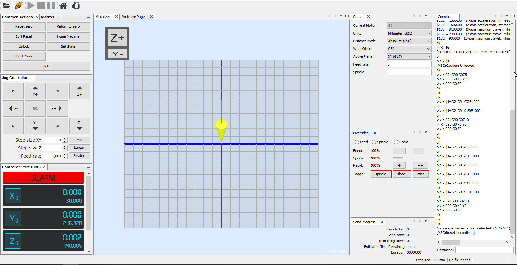
Task: Click the reset zero toolbar icon
Action: pos(76,5)
